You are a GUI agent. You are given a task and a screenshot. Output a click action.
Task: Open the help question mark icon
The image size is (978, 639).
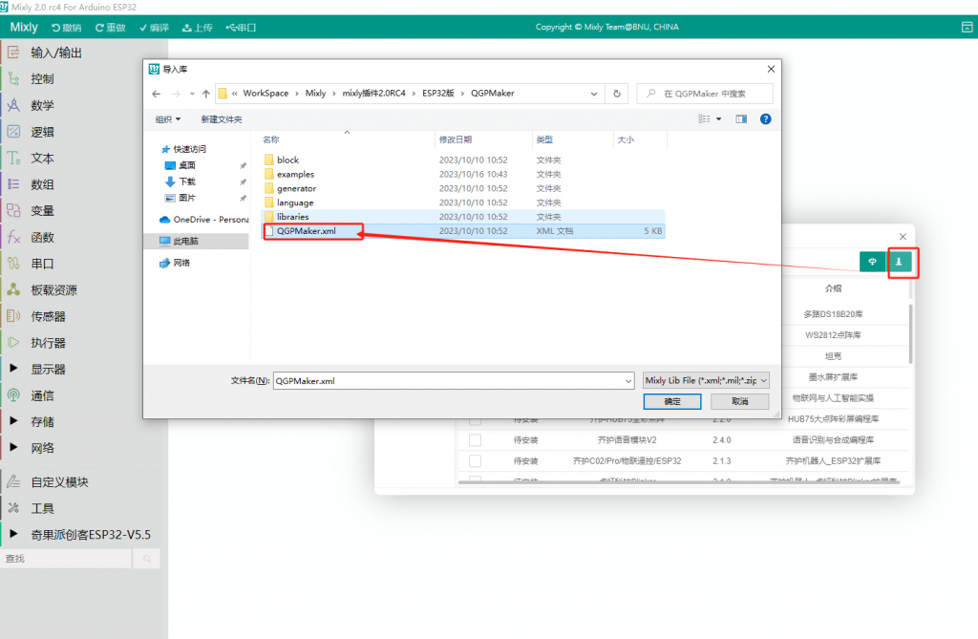point(765,118)
